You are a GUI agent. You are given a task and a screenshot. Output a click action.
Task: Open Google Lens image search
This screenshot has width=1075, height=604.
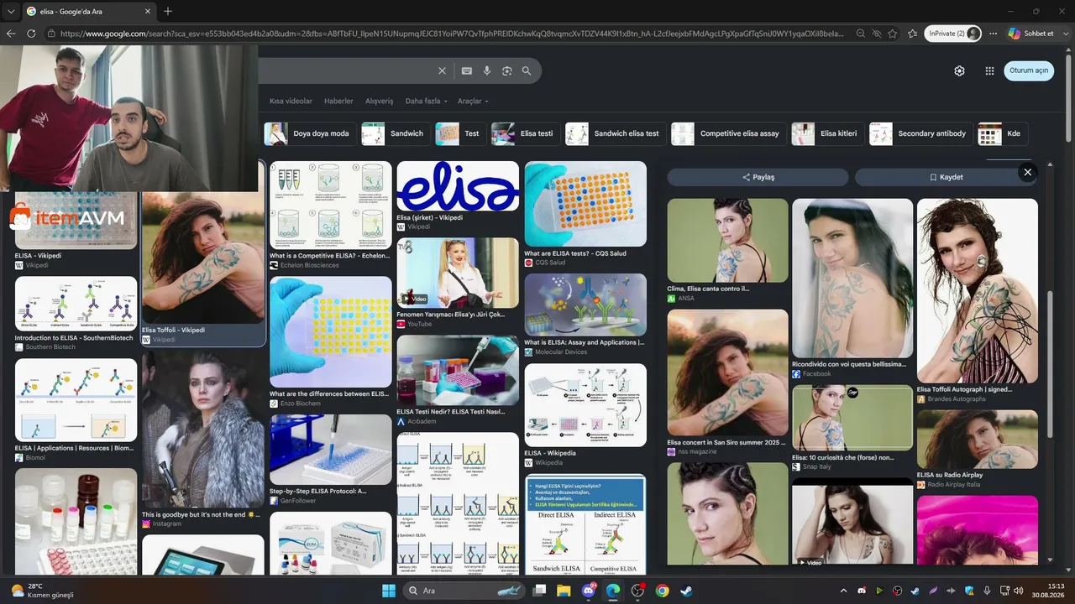507,71
